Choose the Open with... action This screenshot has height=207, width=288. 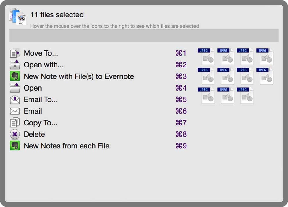click(43, 65)
